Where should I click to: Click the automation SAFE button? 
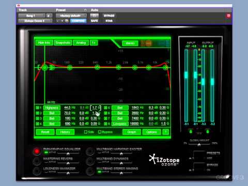[x=95, y=21]
